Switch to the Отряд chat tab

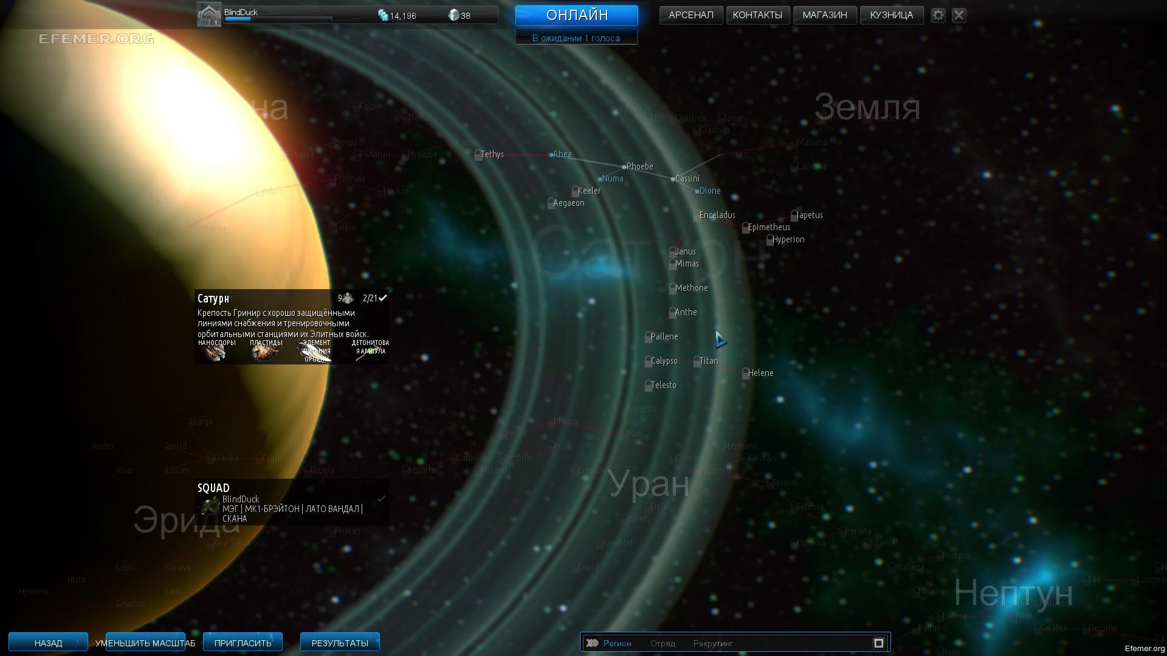663,643
